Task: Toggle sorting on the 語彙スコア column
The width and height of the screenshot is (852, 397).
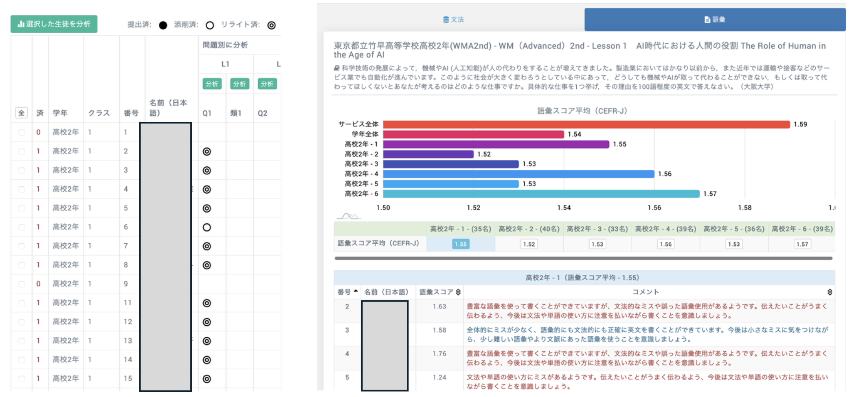Action: click(458, 292)
